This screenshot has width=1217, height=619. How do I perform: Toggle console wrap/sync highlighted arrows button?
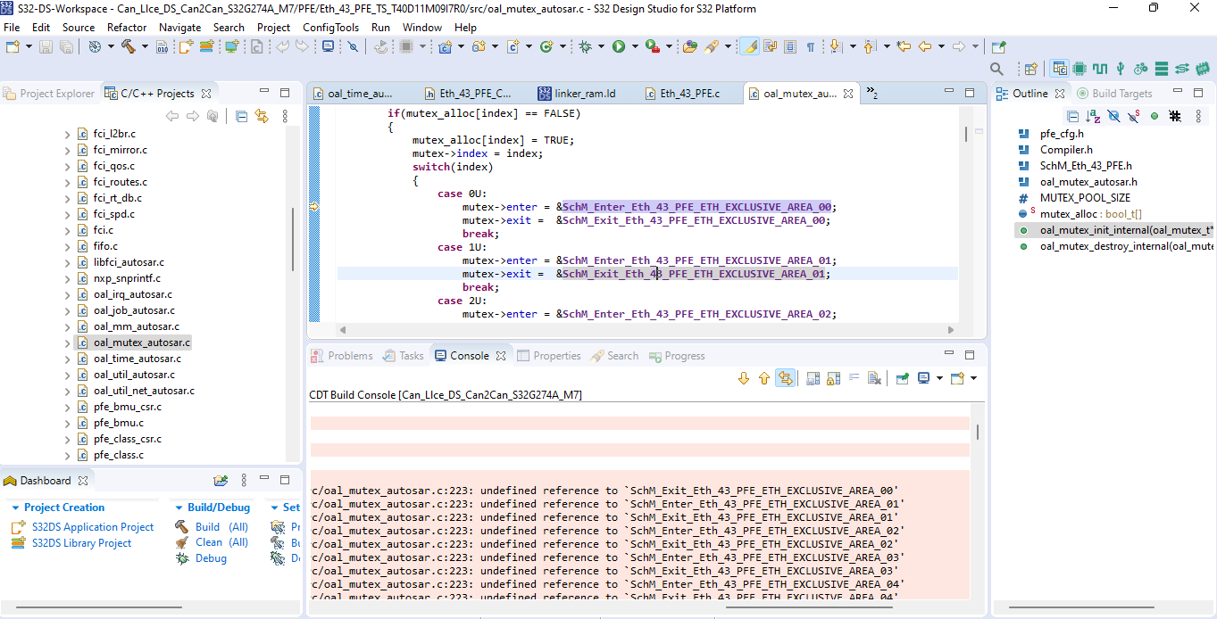pyautogui.click(x=785, y=378)
